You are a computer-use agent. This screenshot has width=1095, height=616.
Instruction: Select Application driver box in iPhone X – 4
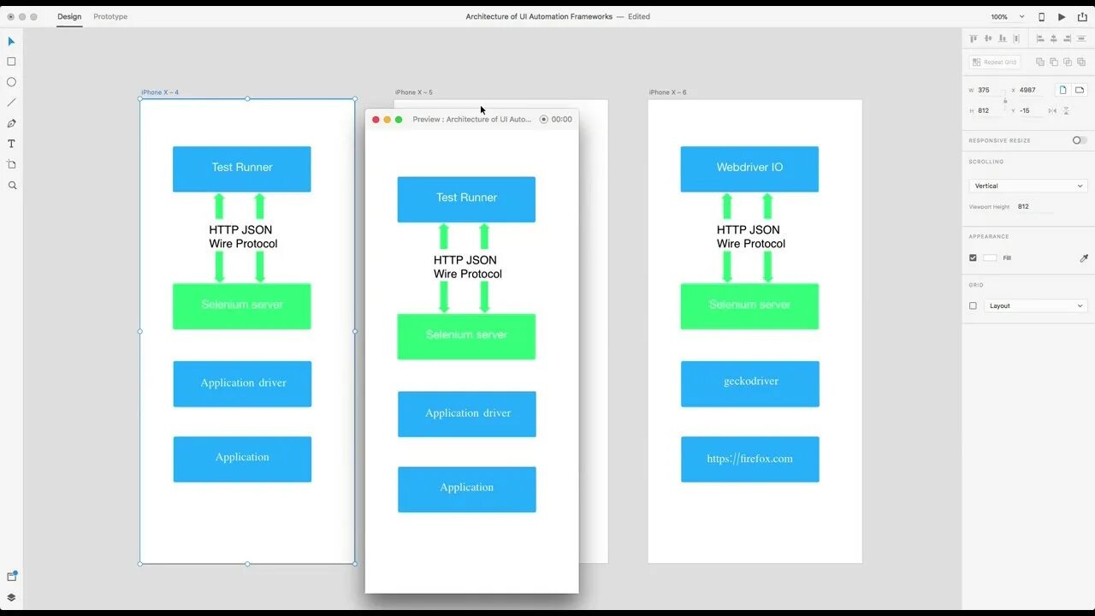tap(242, 383)
